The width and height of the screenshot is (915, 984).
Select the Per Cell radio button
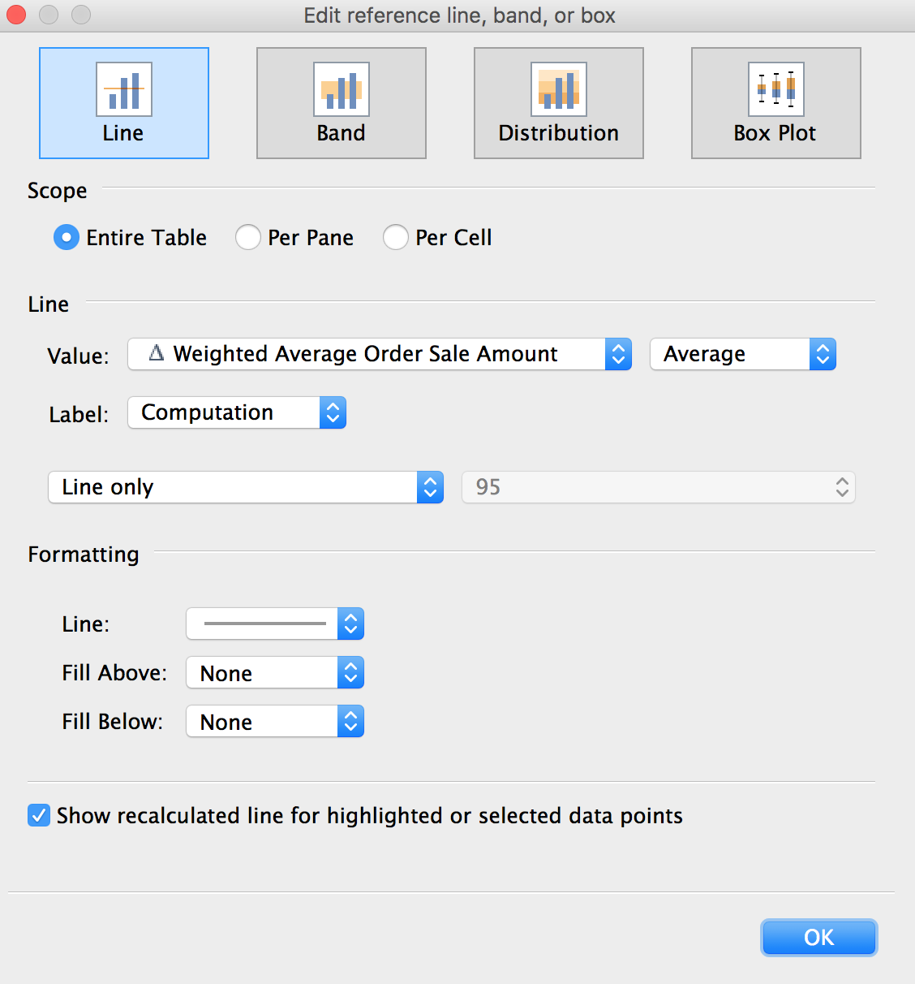[396, 238]
